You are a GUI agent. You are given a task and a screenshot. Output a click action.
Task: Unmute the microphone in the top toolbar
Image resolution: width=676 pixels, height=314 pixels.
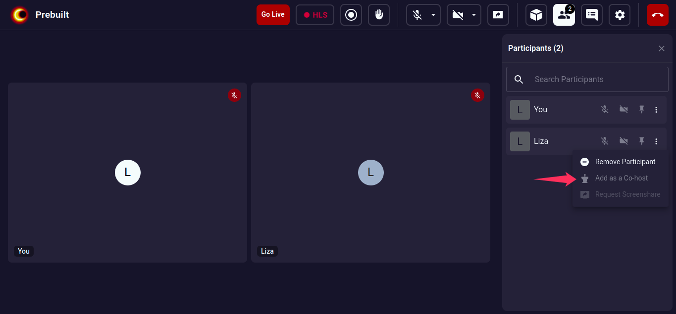(x=417, y=15)
